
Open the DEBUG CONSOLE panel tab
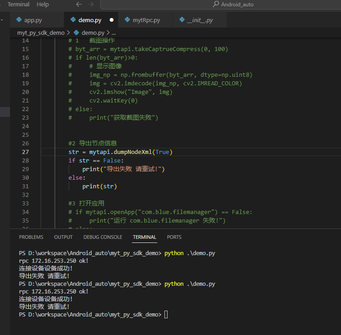pyautogui.click(x=103, y=237)
